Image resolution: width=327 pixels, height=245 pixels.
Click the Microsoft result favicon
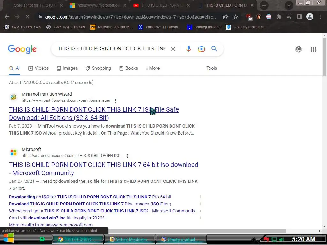(13, 152)
